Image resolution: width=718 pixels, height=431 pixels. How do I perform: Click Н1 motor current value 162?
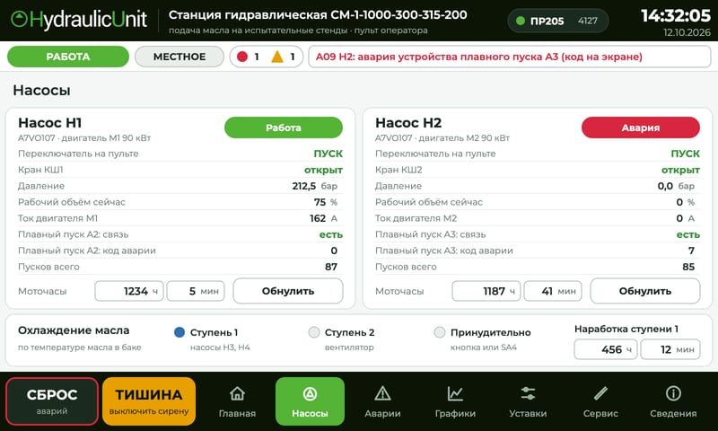(x=318, y=218)
